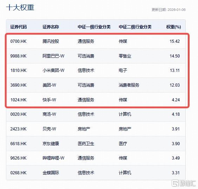Open the 腾讯控股 security name

pyautogui.click(x=51, y=41)
